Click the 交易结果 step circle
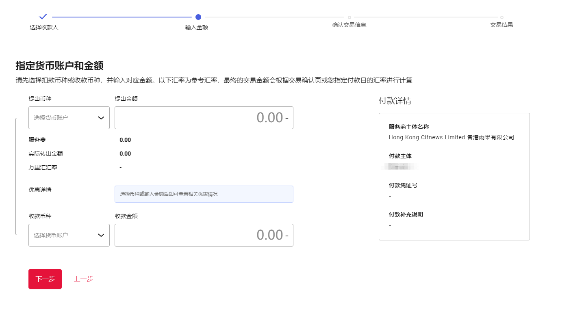The image size is (586, 318). coord(502,17)
